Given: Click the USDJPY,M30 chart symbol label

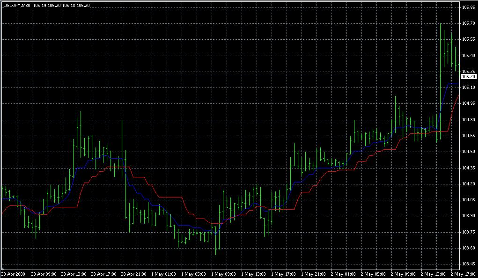Looking at the screenshot, I should click(x=17, y=5).
